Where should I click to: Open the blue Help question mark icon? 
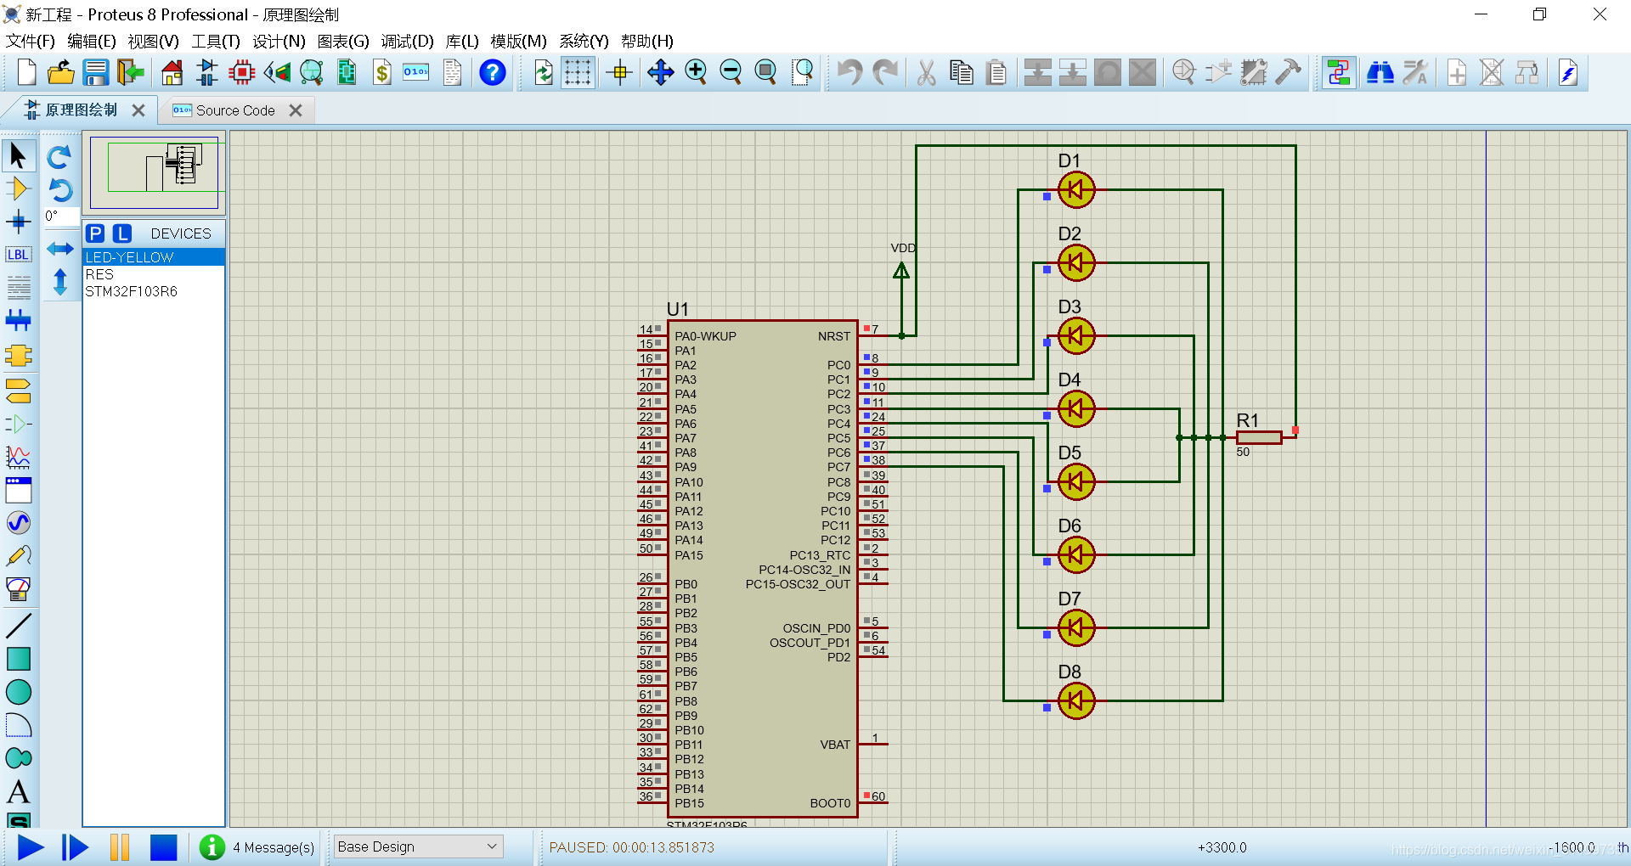(493, 73)
